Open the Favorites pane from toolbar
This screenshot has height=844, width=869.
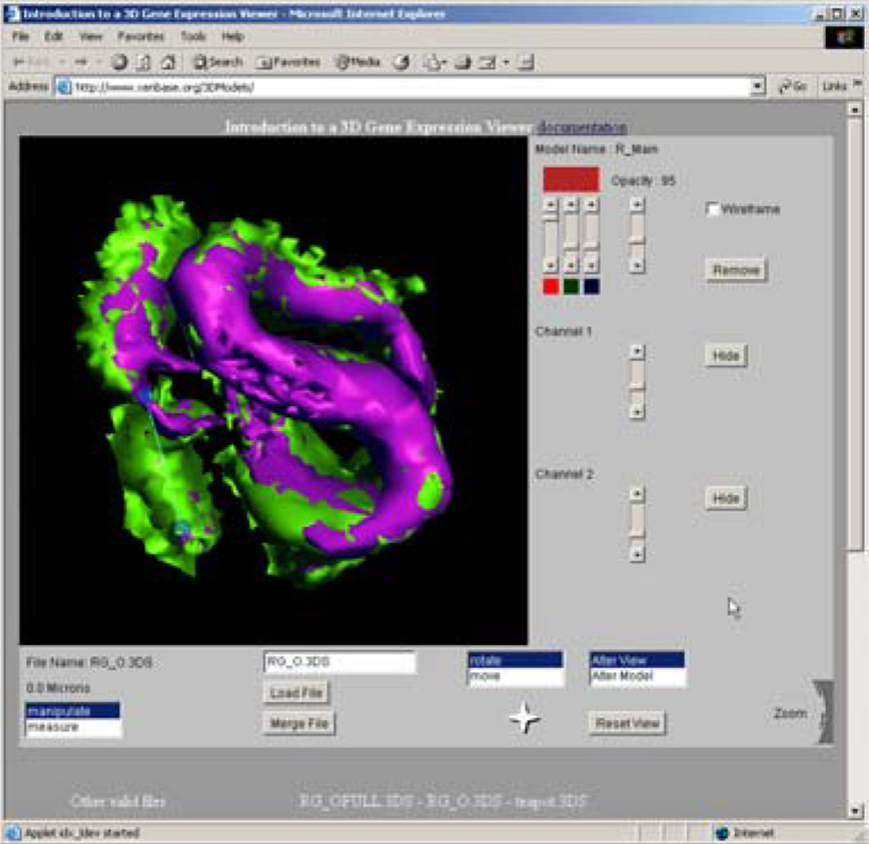(288, 63)
